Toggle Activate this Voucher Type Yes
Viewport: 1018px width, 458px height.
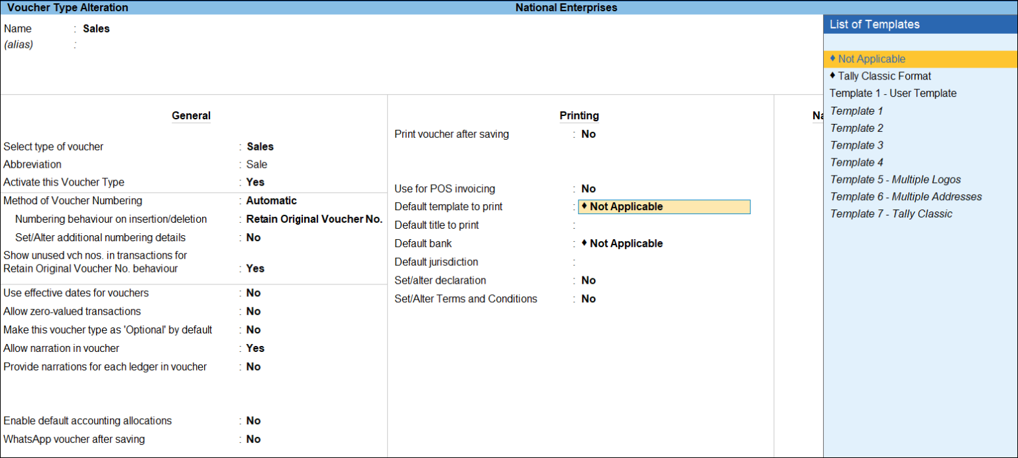click(255, 182)
